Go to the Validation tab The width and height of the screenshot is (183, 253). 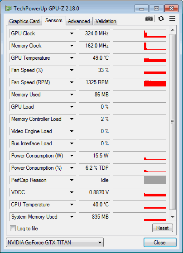point(106,21)
